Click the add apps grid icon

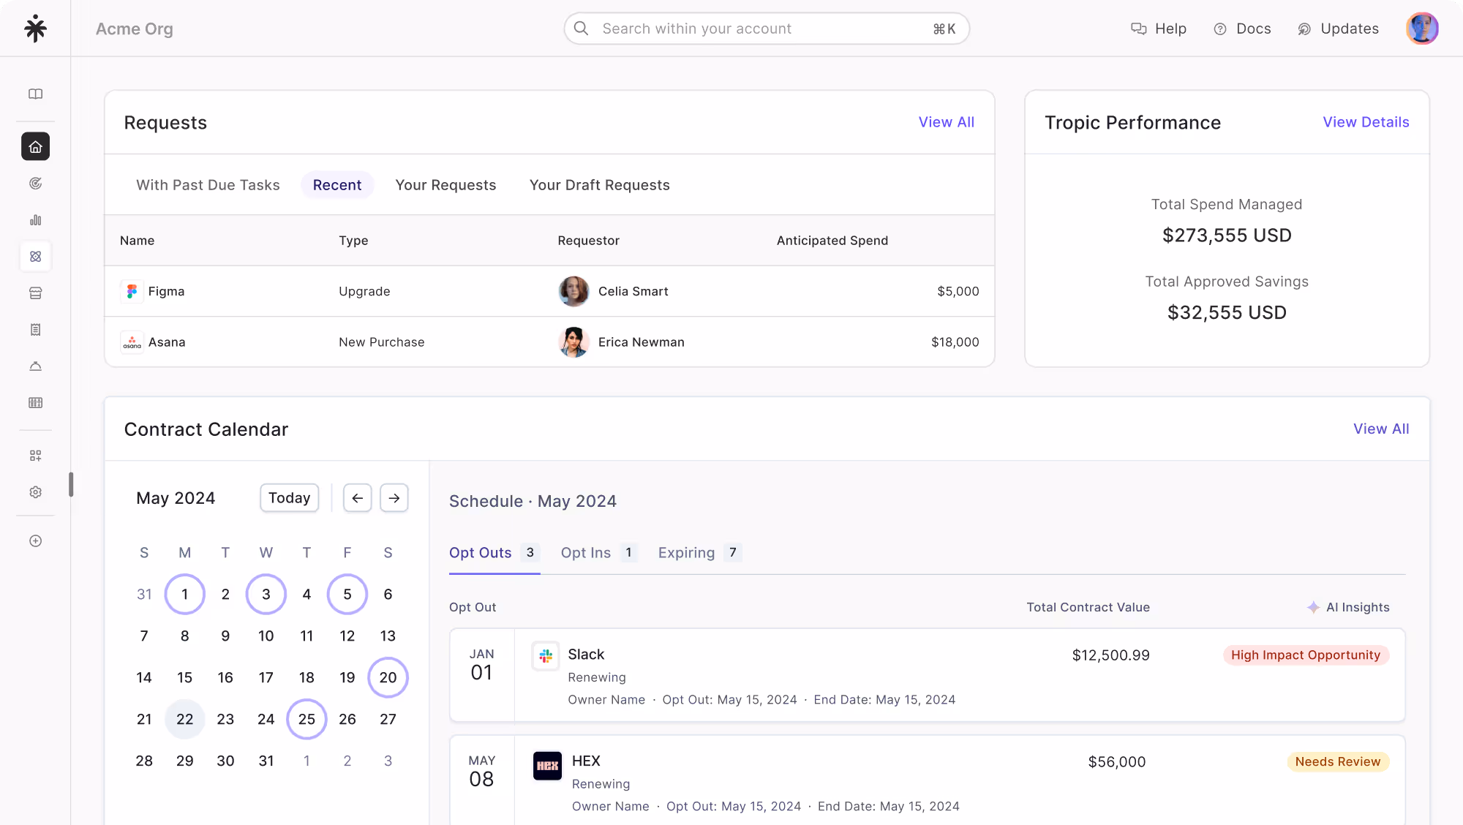click(x=35, y=456)
